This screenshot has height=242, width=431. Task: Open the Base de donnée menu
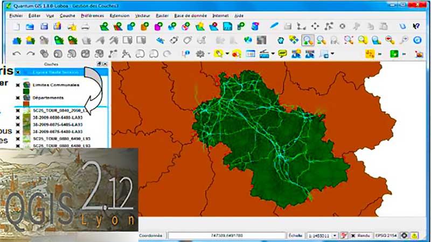tap(191, 16)
